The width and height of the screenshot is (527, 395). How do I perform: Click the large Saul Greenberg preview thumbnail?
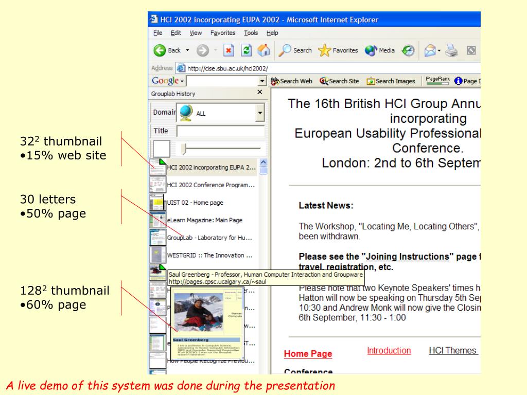(x=207, y=324)
